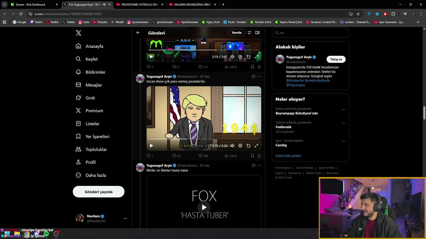Open more options on hasta tuber post
The width and height of the screenshot is (426, 239).
(x=259, y=166)
